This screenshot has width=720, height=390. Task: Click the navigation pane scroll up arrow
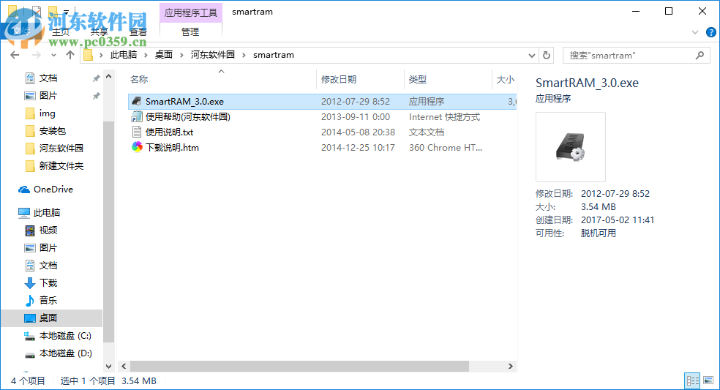coord(109,77)
